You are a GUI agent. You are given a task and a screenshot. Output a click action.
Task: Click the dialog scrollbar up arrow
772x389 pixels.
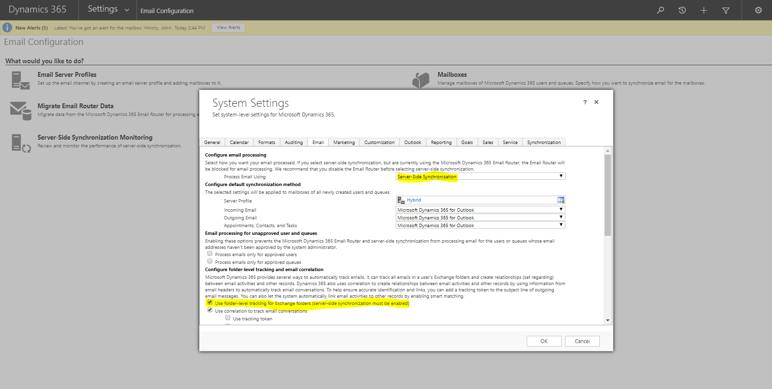click(x=608, y=151)
